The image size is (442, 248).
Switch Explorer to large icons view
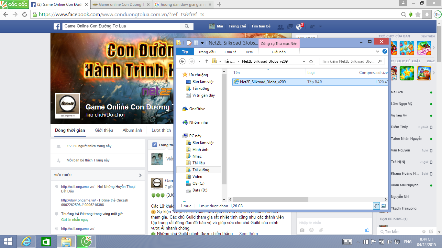click(383, 206)
